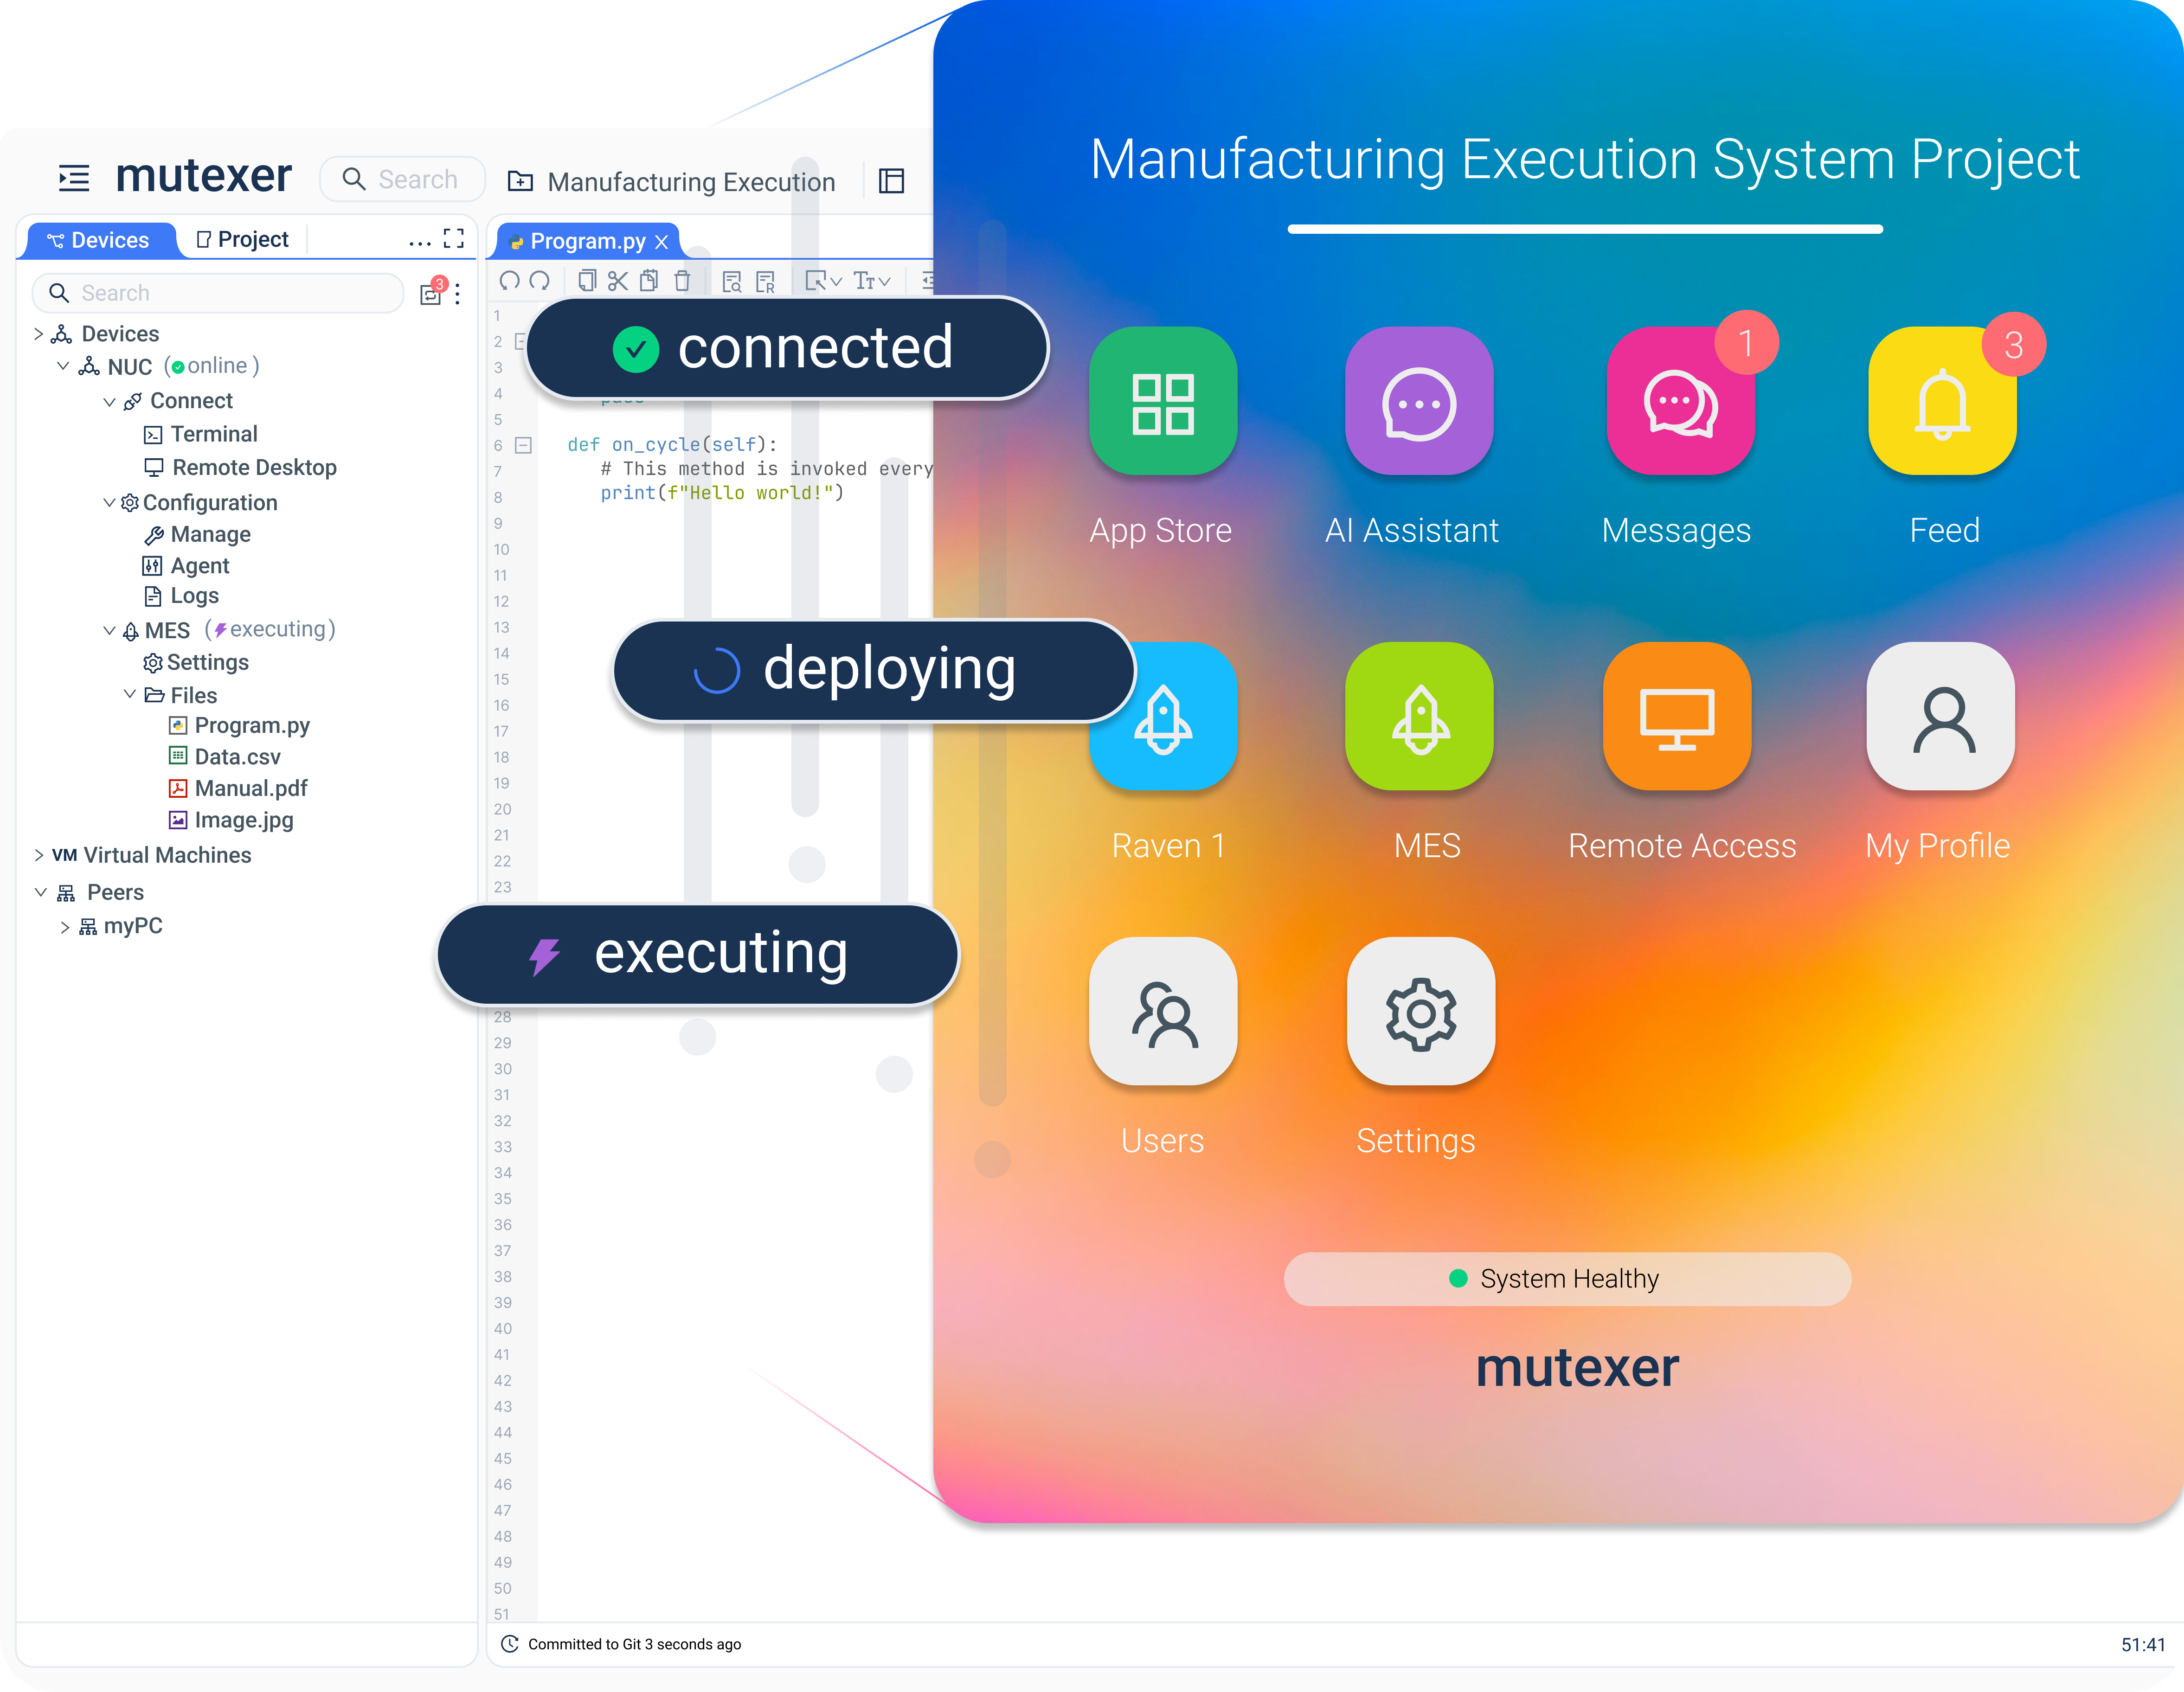Open the Feed notifications tile
Screen dimensions: 2184x1692
(x=1942, y=401)
